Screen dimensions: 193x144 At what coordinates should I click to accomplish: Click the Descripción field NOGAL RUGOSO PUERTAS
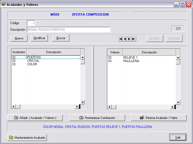point(69,30)
